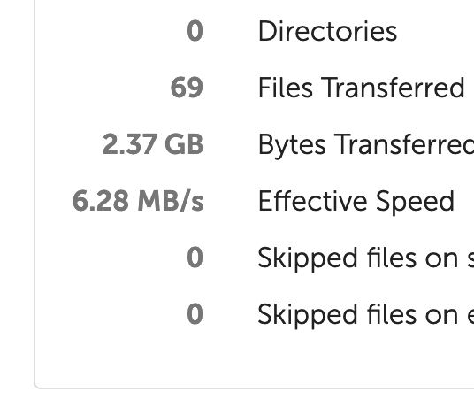The width and height of the screenshot is (474, 400).
Task: Click the word Bytes in Bytes Transferred
Action: click(x=292, y=144)
